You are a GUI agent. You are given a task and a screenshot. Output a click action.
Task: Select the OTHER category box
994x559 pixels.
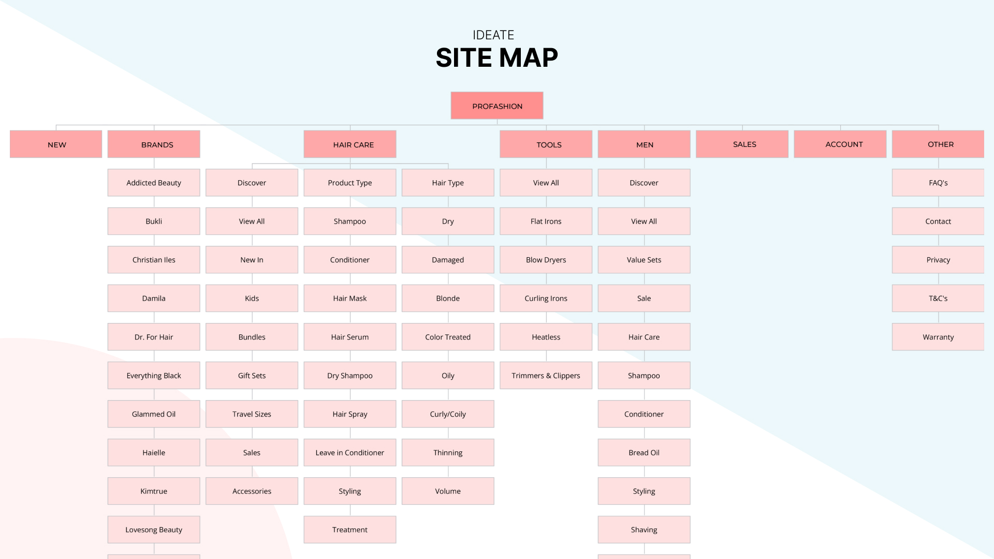938,144
